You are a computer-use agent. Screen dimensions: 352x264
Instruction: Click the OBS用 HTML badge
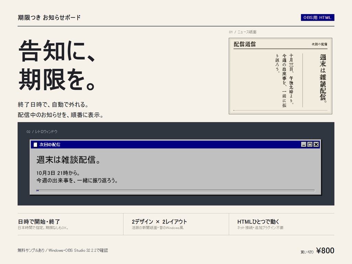click(x=317, y=18)
